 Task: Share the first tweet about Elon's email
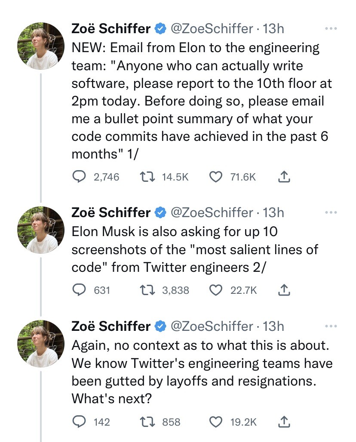[284, 177]
